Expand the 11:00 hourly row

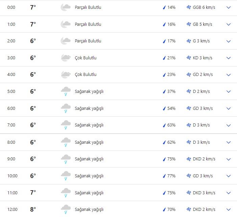229,193
